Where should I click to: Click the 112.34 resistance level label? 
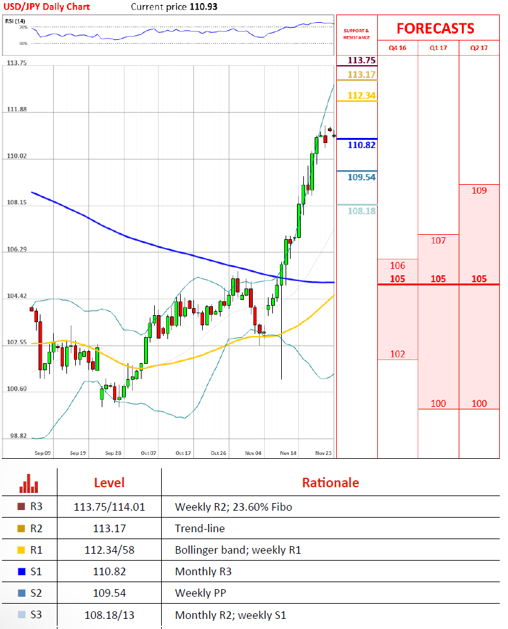[361, 96]
